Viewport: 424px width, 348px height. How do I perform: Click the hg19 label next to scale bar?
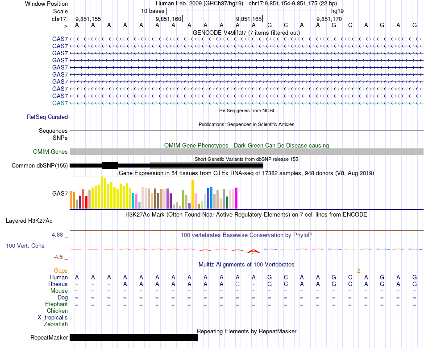(337, 11)
